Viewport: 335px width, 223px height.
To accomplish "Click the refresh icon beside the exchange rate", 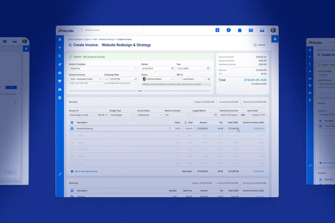I will click(x=136, y=79).
